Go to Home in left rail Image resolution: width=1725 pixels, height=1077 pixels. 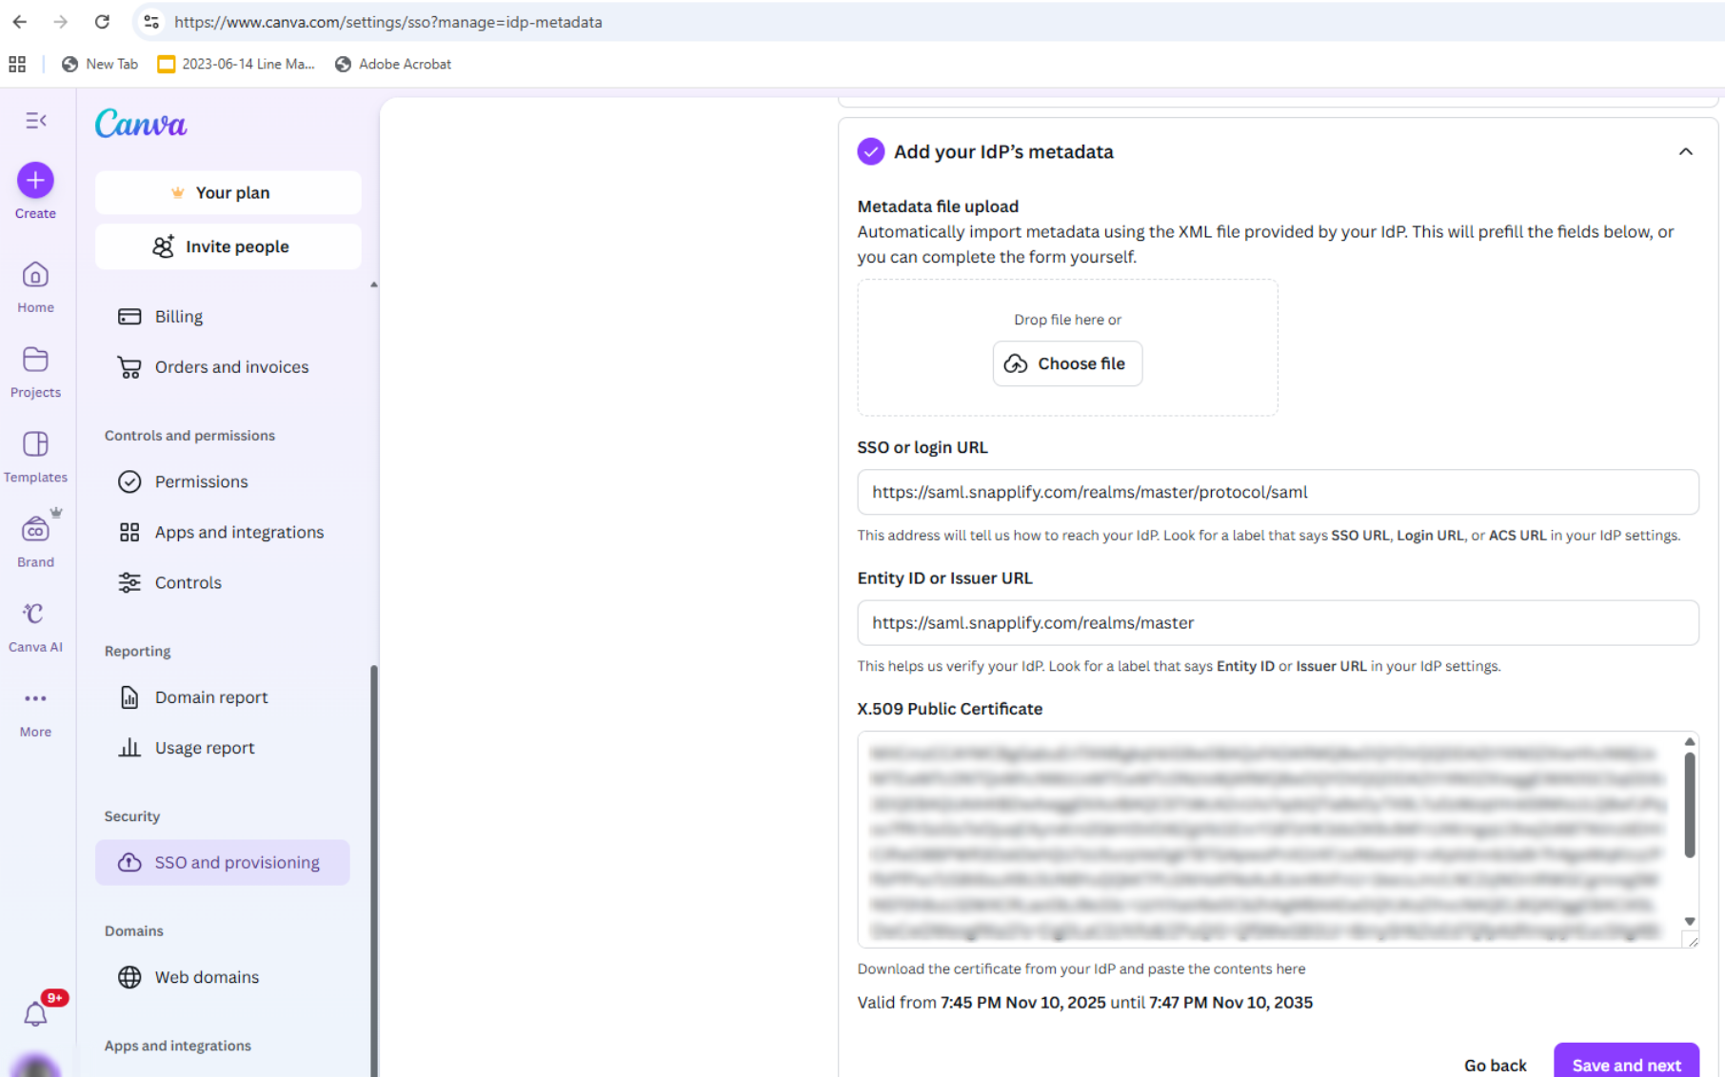(35, 287)
